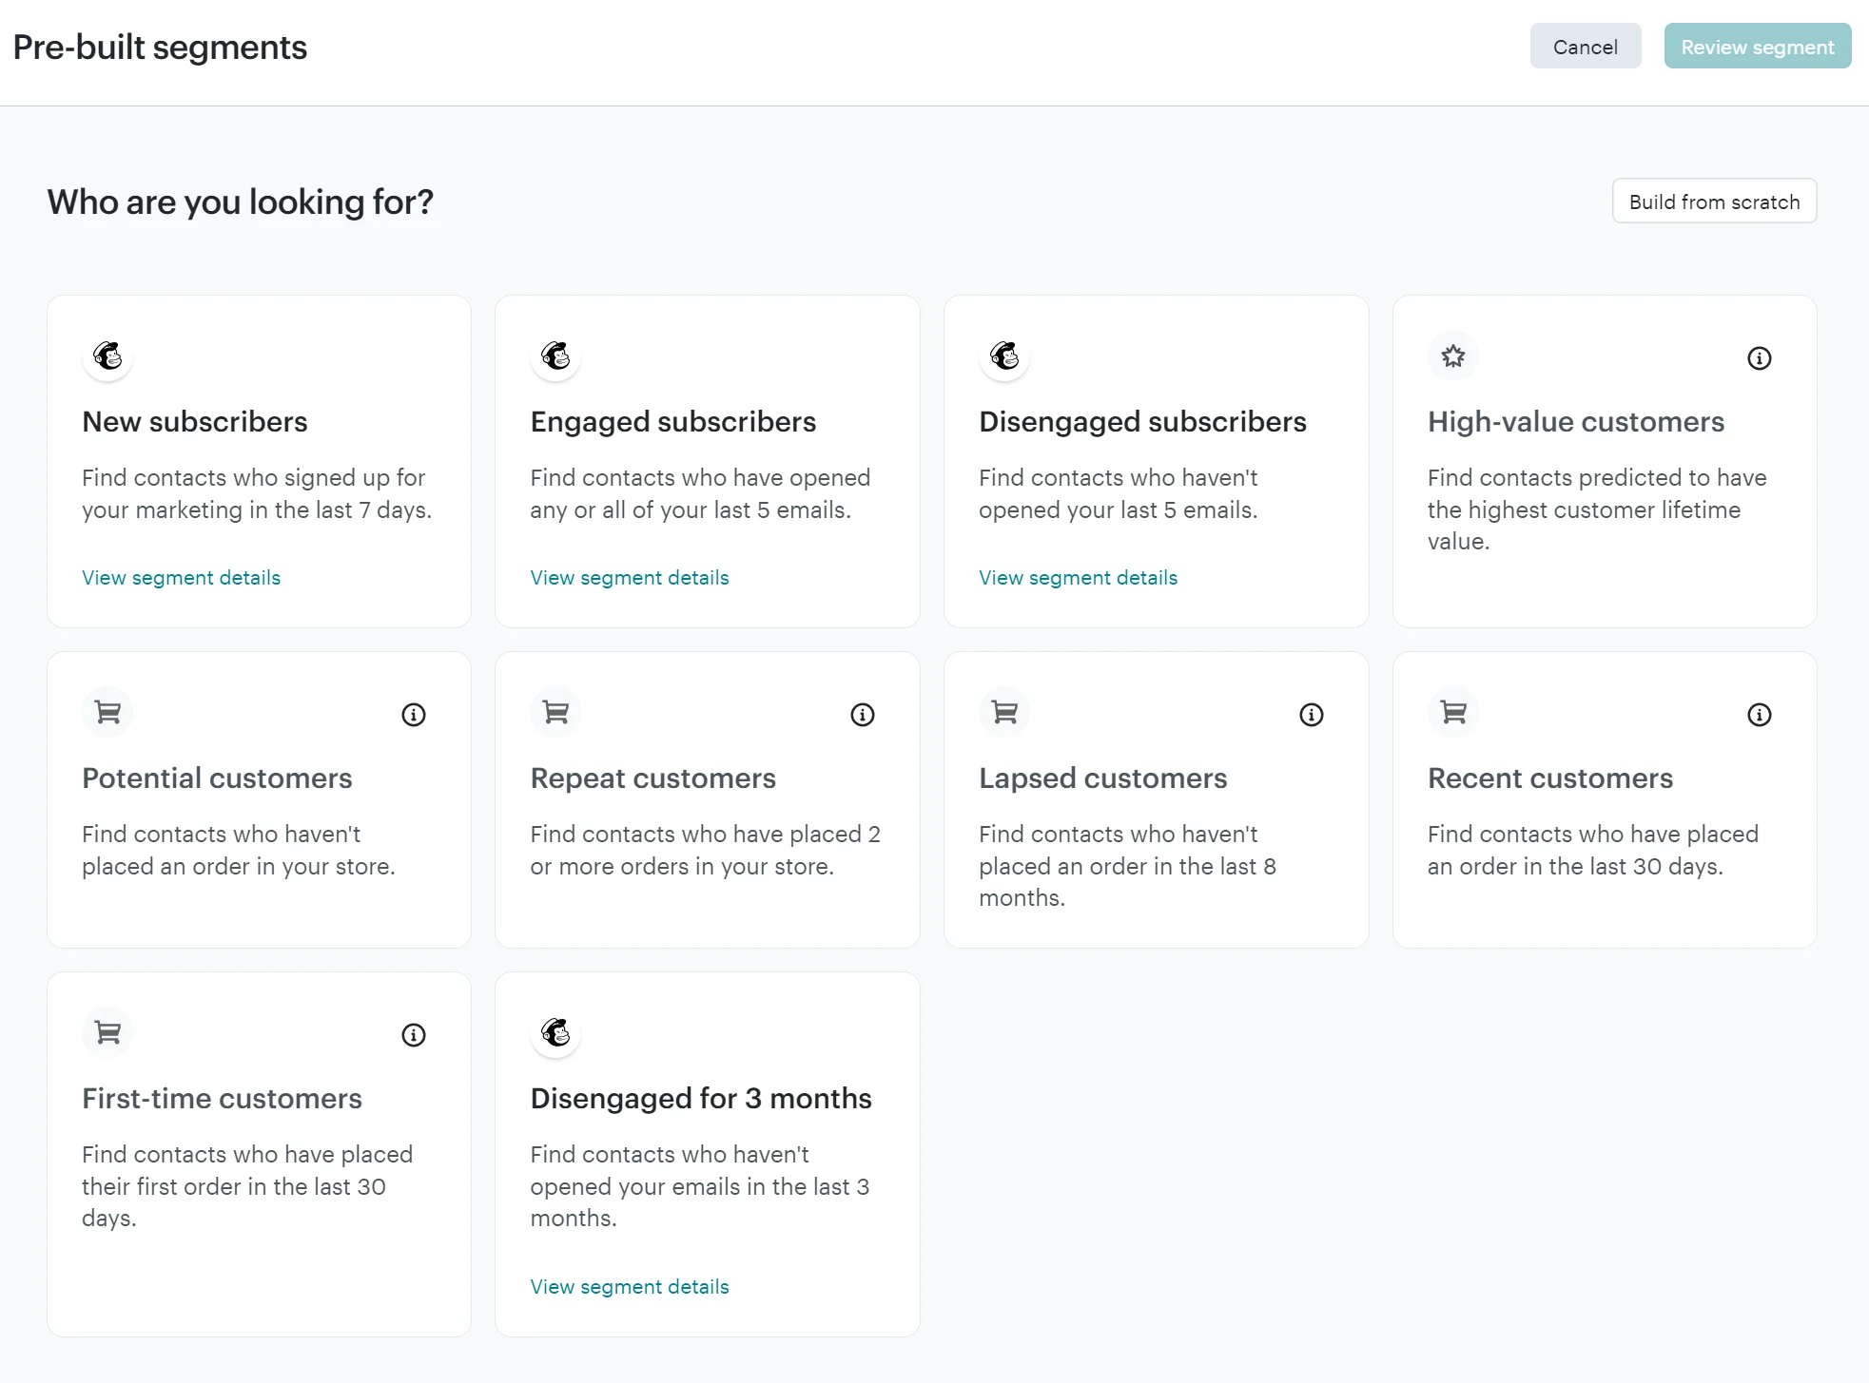Select the Disengaged subscribers heading
This screenshot has height=1383, width=1869.
[x=1143, y=422]
